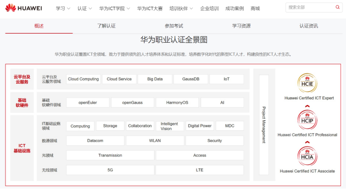Screen dimensions: 346x189
Task: Open the HCIE certification badge
Action: point(307,83)
